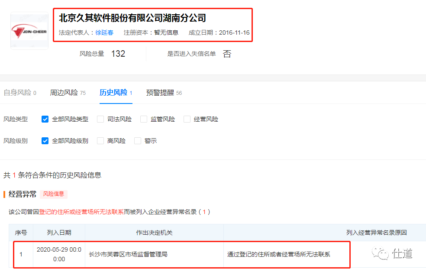Click the 作出决定机关 column header
Image resolution: width=426 pixels, height=272 pixels.
point(154,233)
